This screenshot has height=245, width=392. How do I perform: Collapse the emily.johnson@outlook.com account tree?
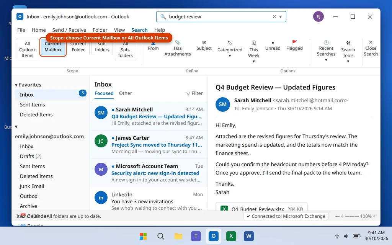16,127
